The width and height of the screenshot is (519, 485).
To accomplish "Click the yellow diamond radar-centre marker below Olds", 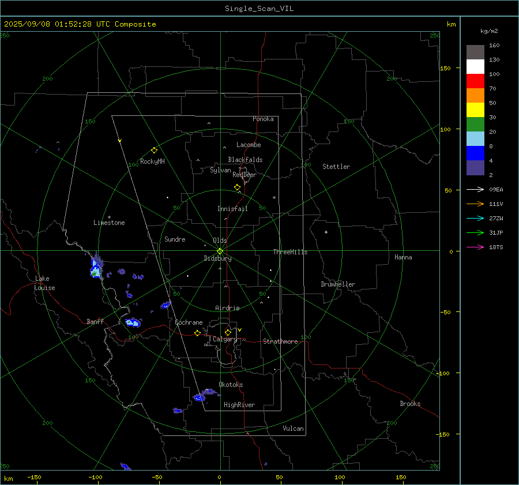I will (x=220, y=251).
